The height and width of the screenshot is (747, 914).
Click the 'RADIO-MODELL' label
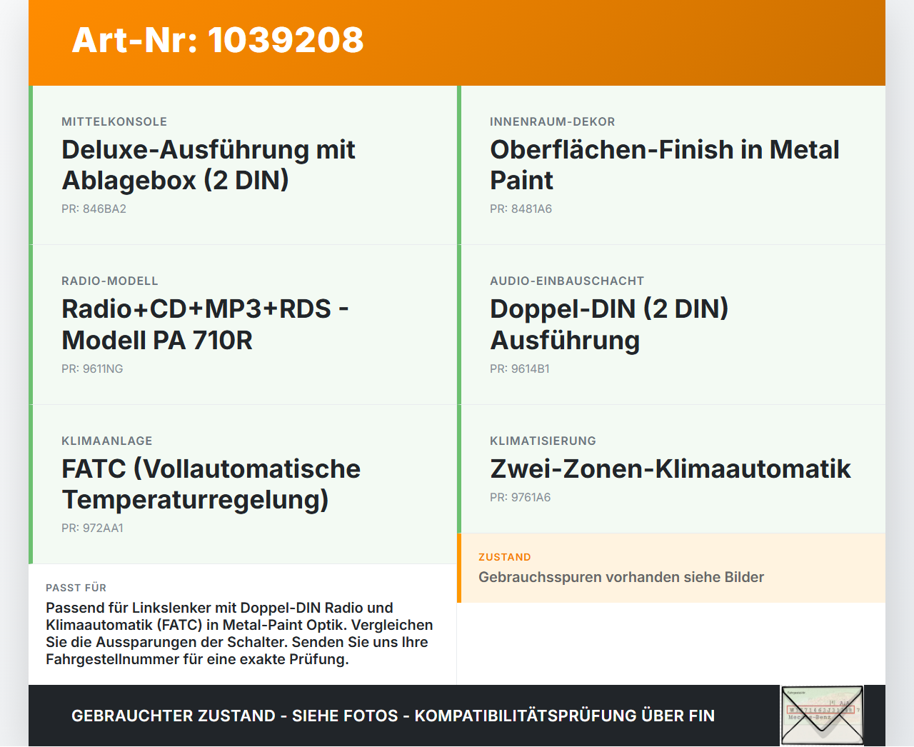[x=110, y=281]
